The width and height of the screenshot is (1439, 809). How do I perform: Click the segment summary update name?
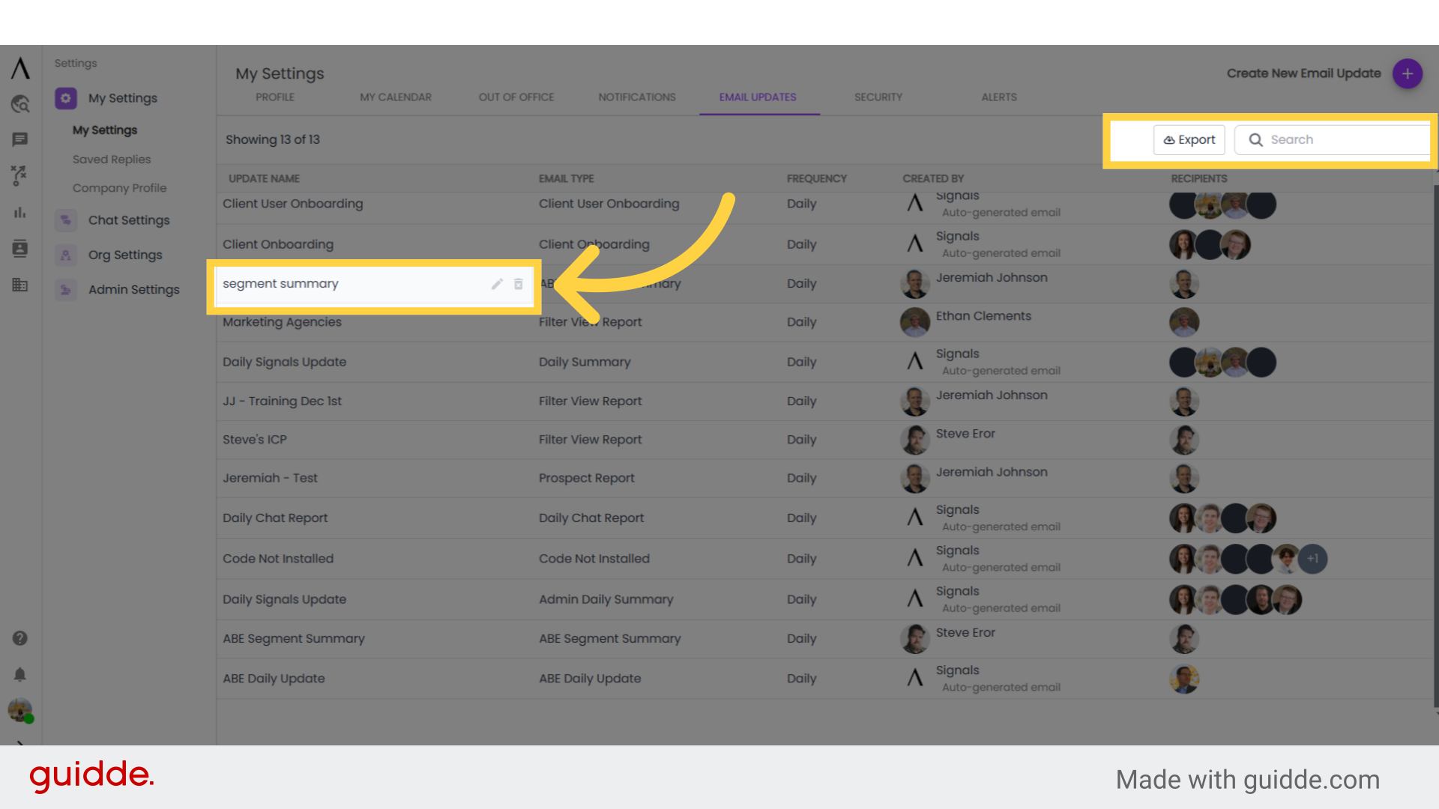[x=280, y=284]
